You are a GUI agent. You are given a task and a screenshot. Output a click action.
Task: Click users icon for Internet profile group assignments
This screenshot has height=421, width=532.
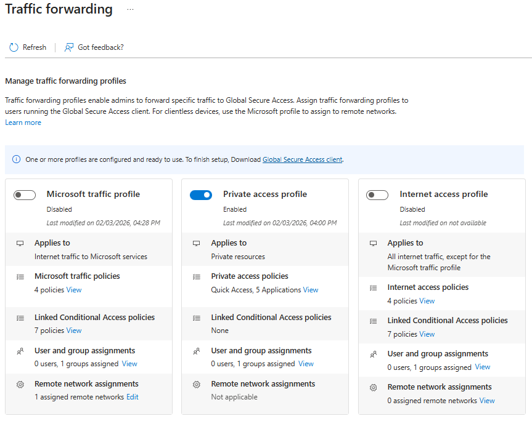(x=373, y=355)
